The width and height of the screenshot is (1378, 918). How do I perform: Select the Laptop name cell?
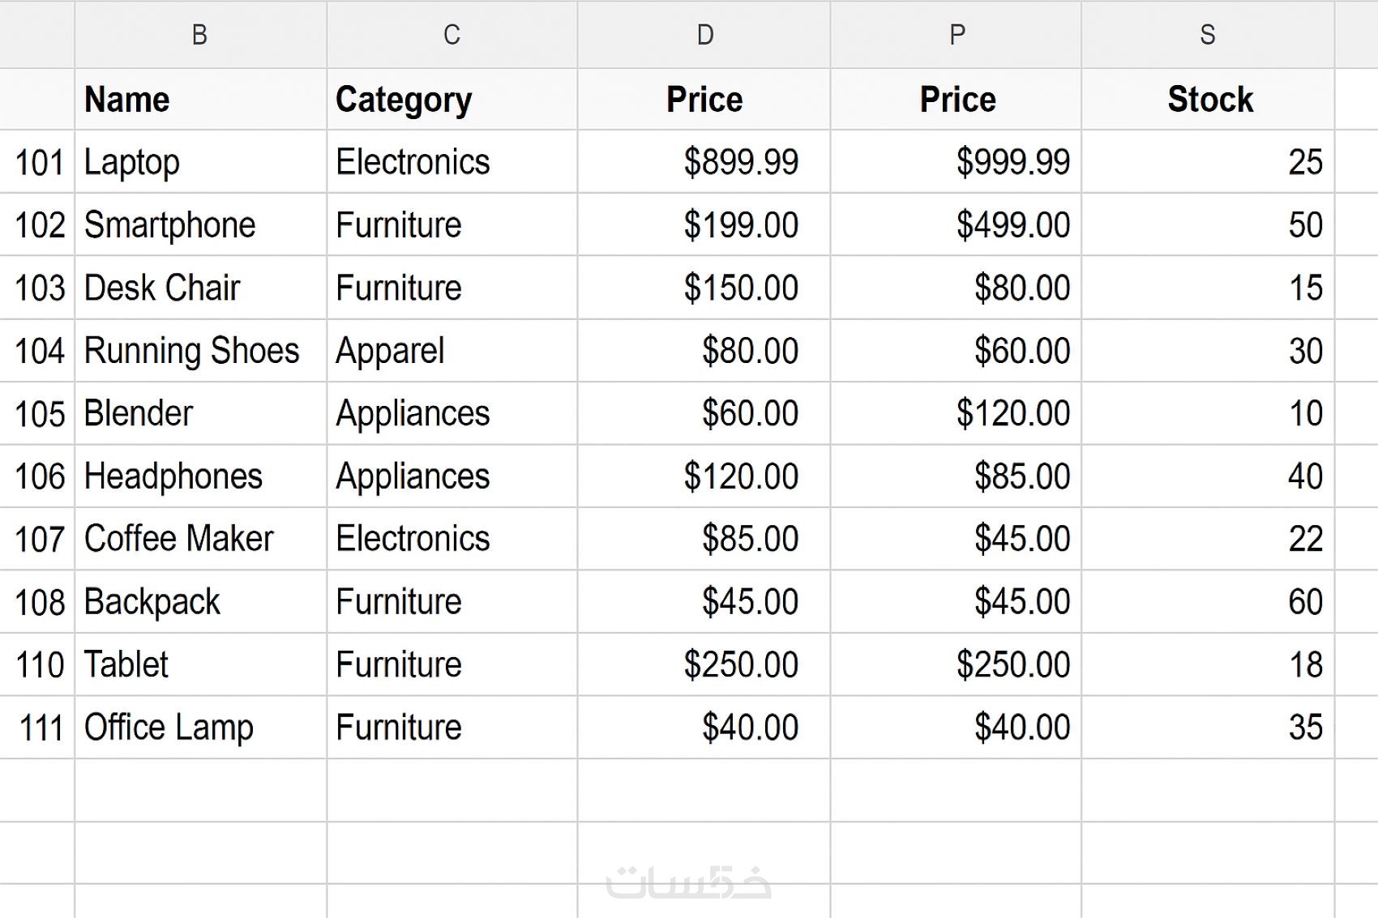pos(132,162)
